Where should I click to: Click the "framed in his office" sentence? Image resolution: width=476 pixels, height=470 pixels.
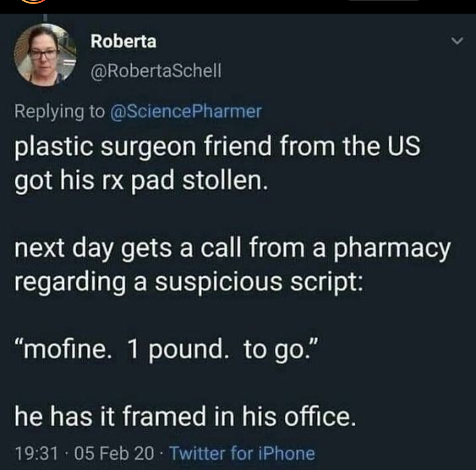click(184, 416)
